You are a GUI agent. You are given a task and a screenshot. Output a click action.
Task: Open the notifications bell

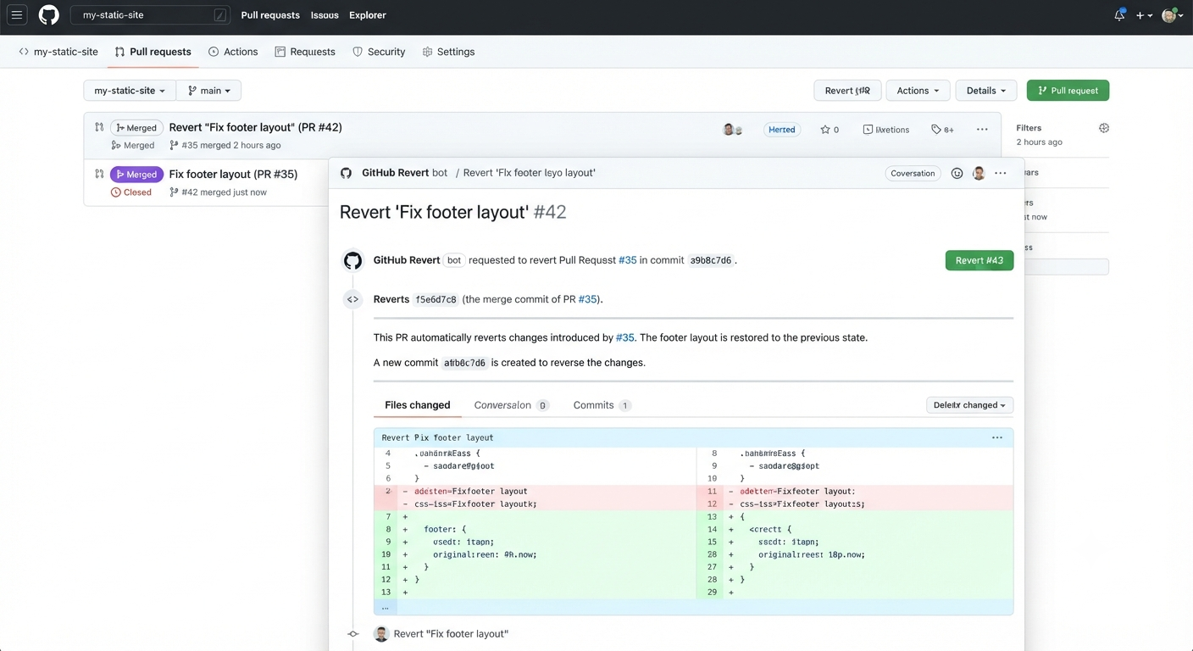[1119, 15]
